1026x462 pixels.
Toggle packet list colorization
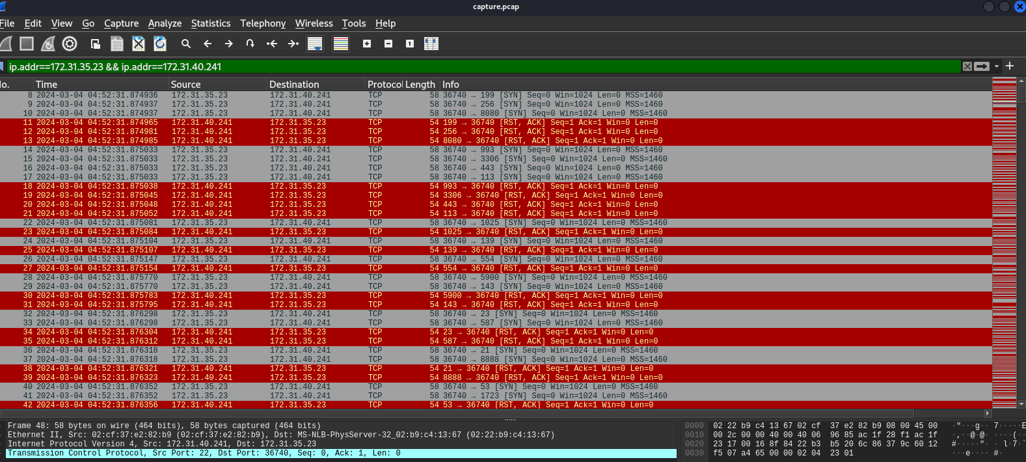coord(341,44)
